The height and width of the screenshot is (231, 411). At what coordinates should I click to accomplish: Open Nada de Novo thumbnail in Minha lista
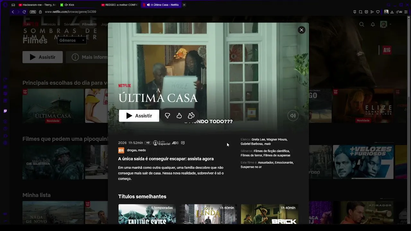pos(53,212)
